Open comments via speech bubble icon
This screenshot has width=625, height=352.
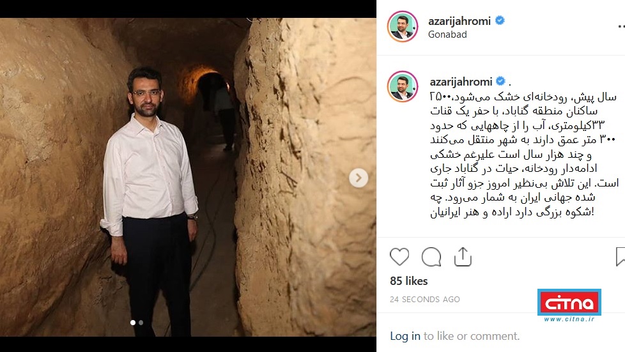tap(431, 257)
